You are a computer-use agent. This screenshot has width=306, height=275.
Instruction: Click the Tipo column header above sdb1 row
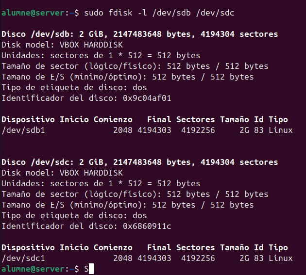tap(278, 119)
